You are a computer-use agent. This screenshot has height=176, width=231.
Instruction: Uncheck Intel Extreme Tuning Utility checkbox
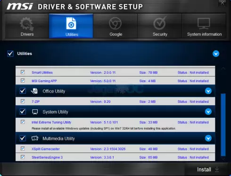point(23,122)
